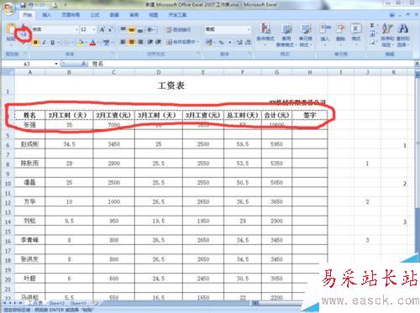Click the phonetic guide icon
The height and width of the screenshot is (313, 420).
click(x=107, y=43)
